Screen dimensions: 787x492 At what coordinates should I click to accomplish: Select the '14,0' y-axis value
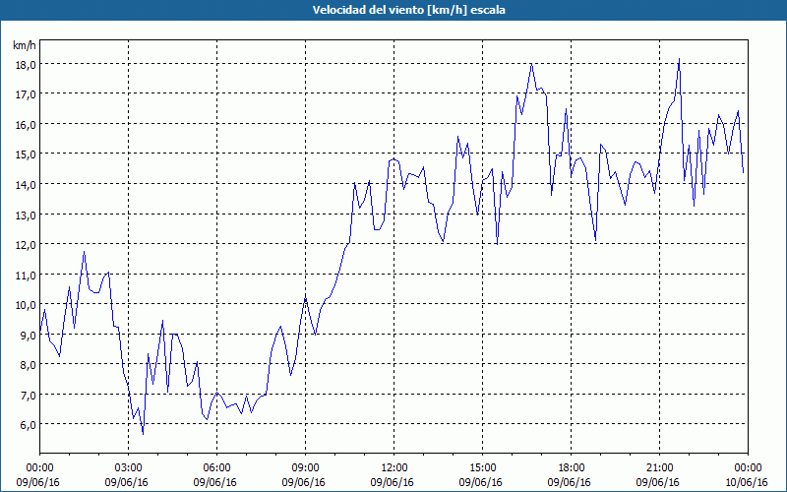pyautogui.click(x=25, y=185)
